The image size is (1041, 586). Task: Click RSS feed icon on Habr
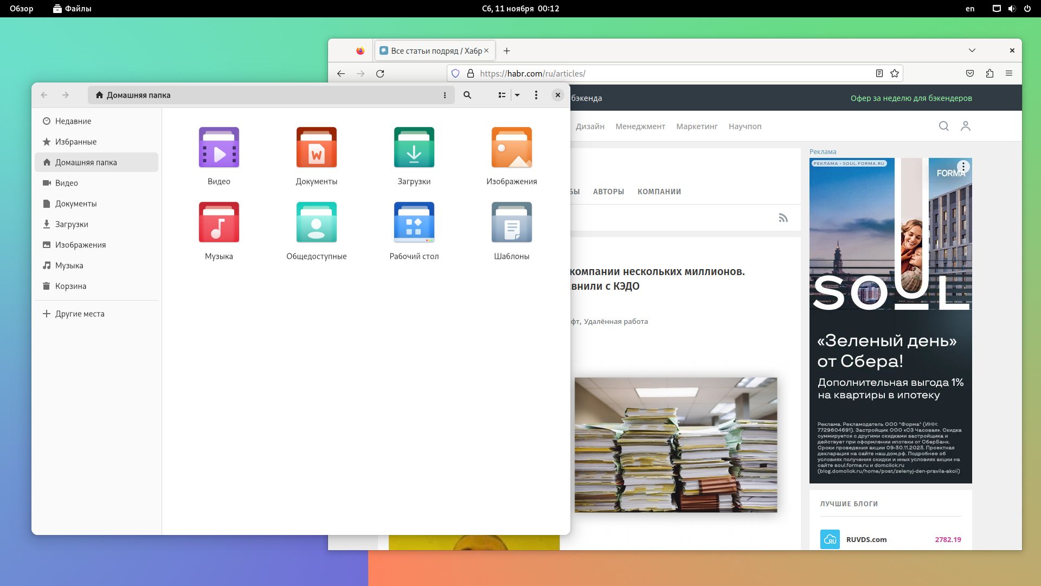pos(783,218)
